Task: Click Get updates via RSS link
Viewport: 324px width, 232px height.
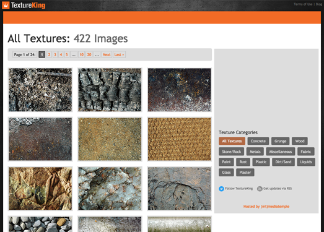Action: 278,189
